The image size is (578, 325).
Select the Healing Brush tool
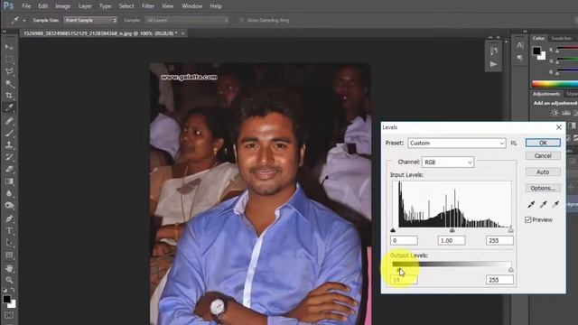9,120
